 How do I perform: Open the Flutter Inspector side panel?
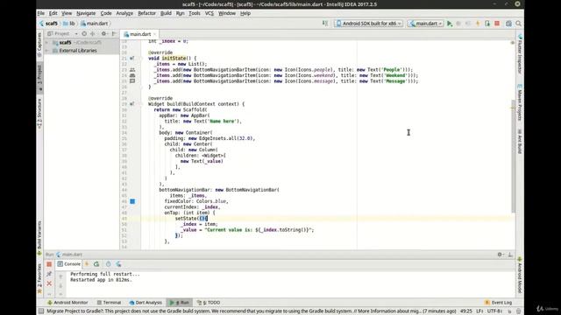pos(520,54)
